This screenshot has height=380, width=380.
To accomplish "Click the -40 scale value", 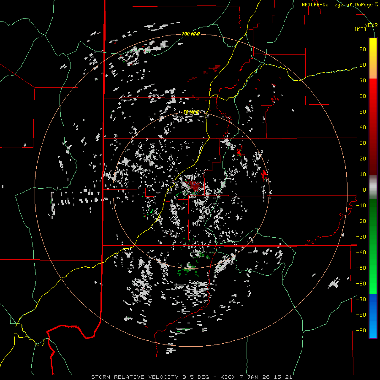I will (x=361, y=252).
